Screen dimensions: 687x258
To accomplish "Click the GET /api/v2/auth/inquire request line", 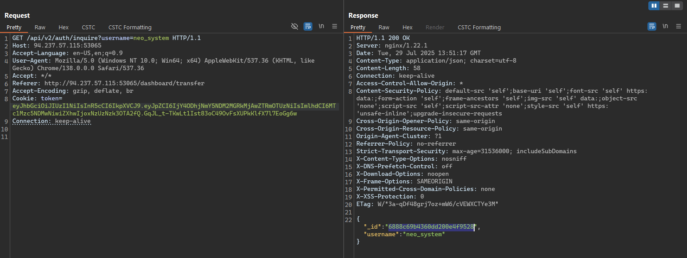I will click(x=107, y=38).
